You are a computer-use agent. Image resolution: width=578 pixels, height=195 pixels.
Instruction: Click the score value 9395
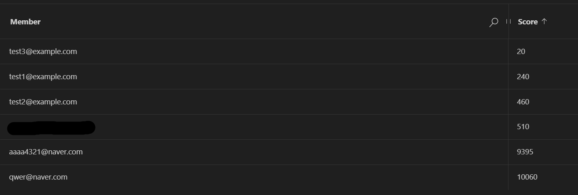(x=525, y=152)
